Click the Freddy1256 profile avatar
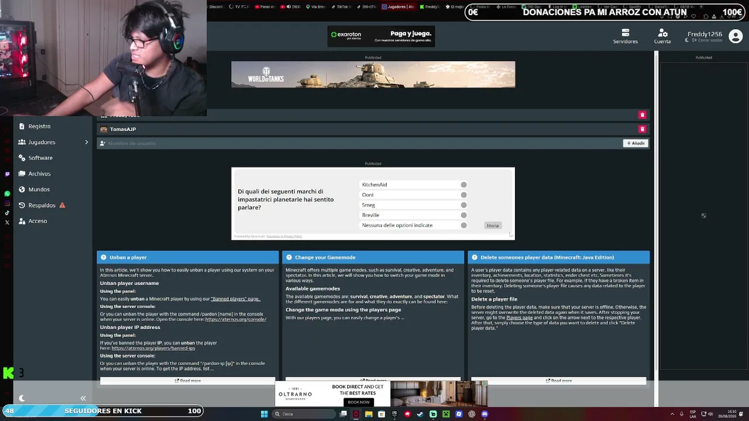The width and height of the screenshot is (749, 421). tap(736, 36)
